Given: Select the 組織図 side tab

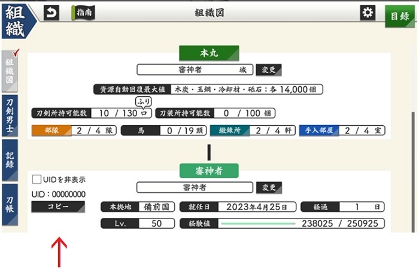Looking at the screenshot, I should tap(10, 71).
